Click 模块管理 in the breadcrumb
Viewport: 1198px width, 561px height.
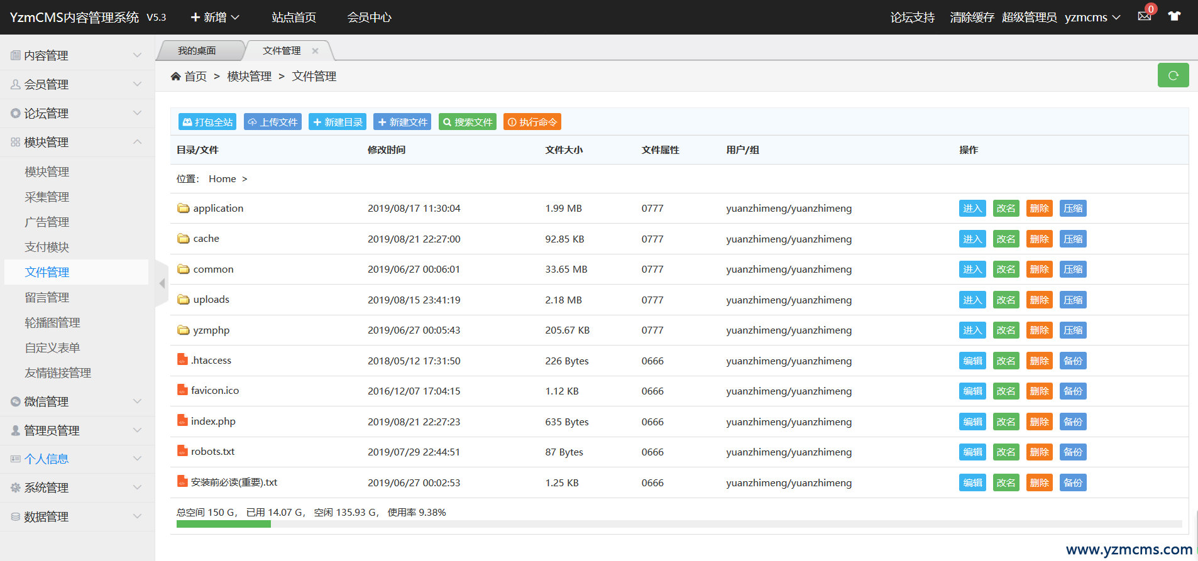point(250,76)
